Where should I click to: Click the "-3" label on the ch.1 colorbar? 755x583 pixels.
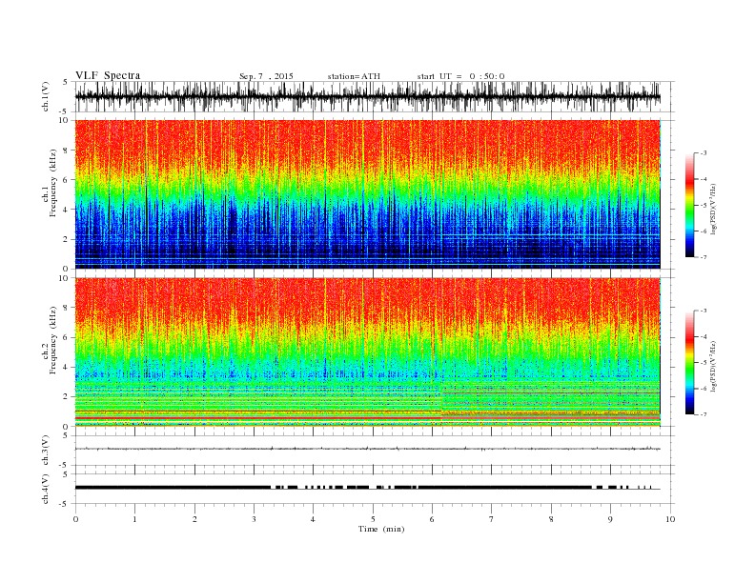tap(704, 153)
